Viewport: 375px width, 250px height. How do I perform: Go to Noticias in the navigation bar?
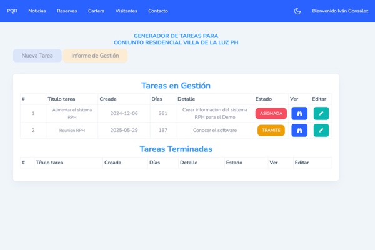pos(37,11)
